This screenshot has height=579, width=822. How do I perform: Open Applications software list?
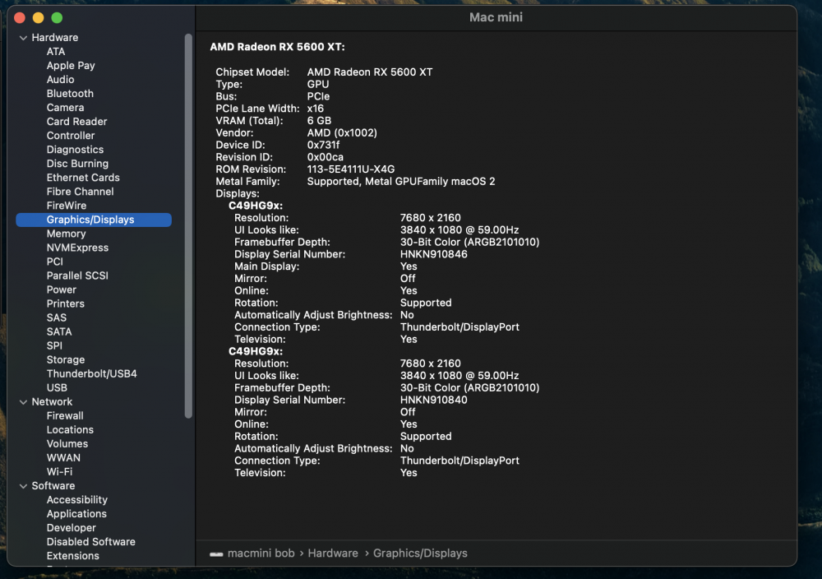(x=76, y=514)
